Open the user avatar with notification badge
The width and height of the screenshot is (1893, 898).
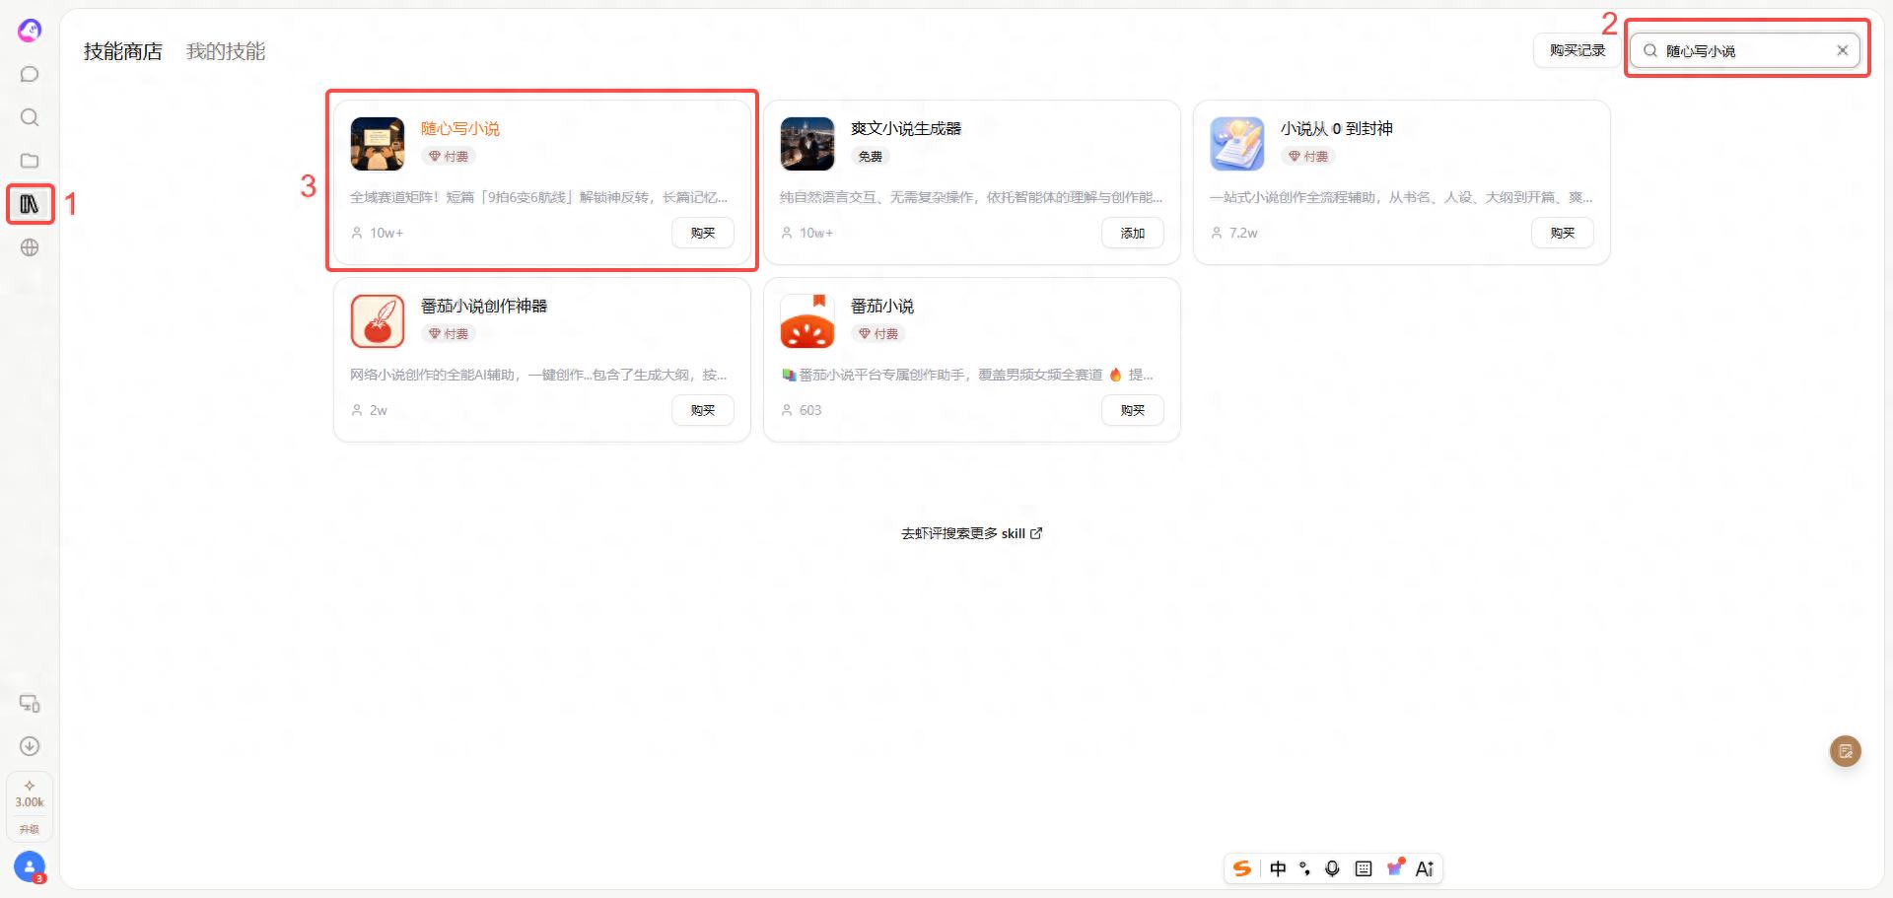pos(30,866)
